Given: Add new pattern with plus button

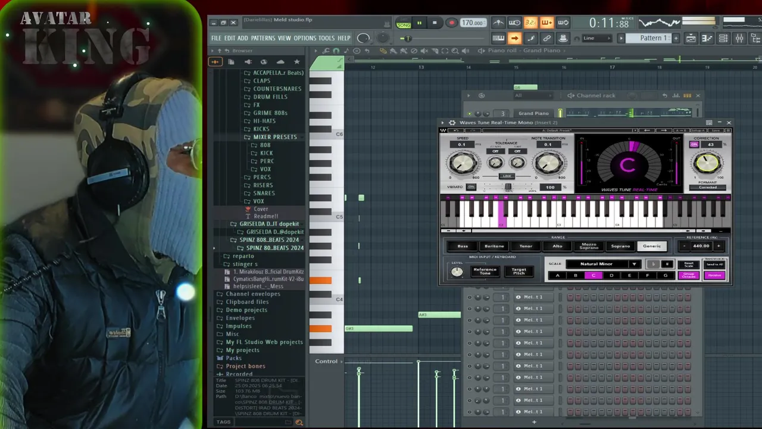Looking at the screenshot, I should (x=676, y=38).
